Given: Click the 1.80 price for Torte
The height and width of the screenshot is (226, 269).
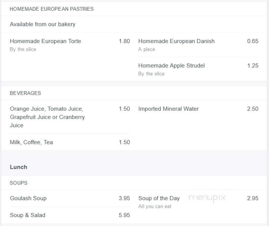Looking at the screenshot, I should pyautogui.click(x=124, y=41).
